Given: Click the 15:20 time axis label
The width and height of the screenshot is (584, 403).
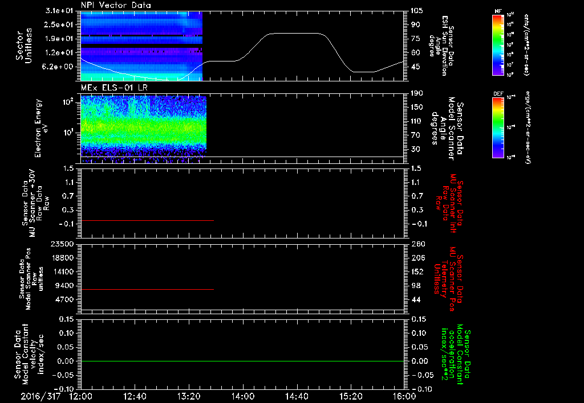Looking at the screenshot, I should pos(351,396).
